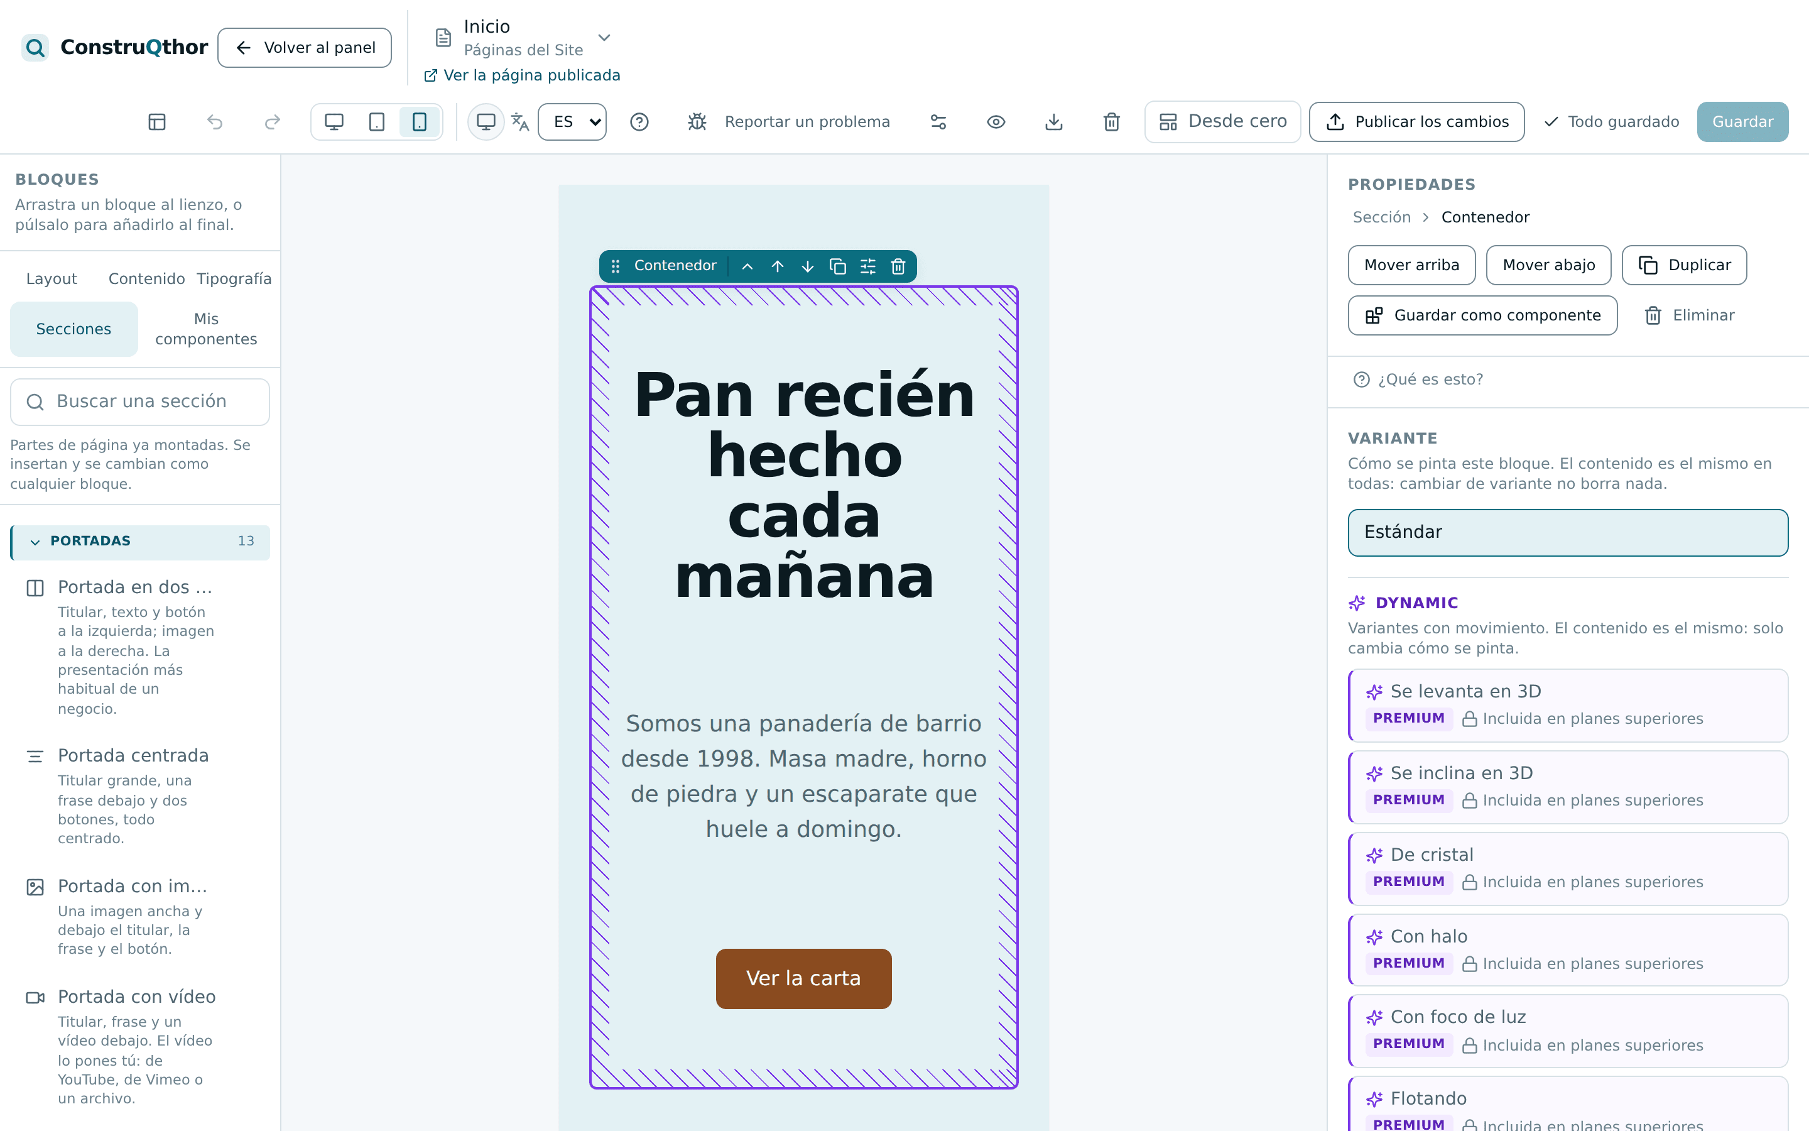Toggle the preview eye icon
This screenshot has height=1131, width=1809.
(996, 122)
